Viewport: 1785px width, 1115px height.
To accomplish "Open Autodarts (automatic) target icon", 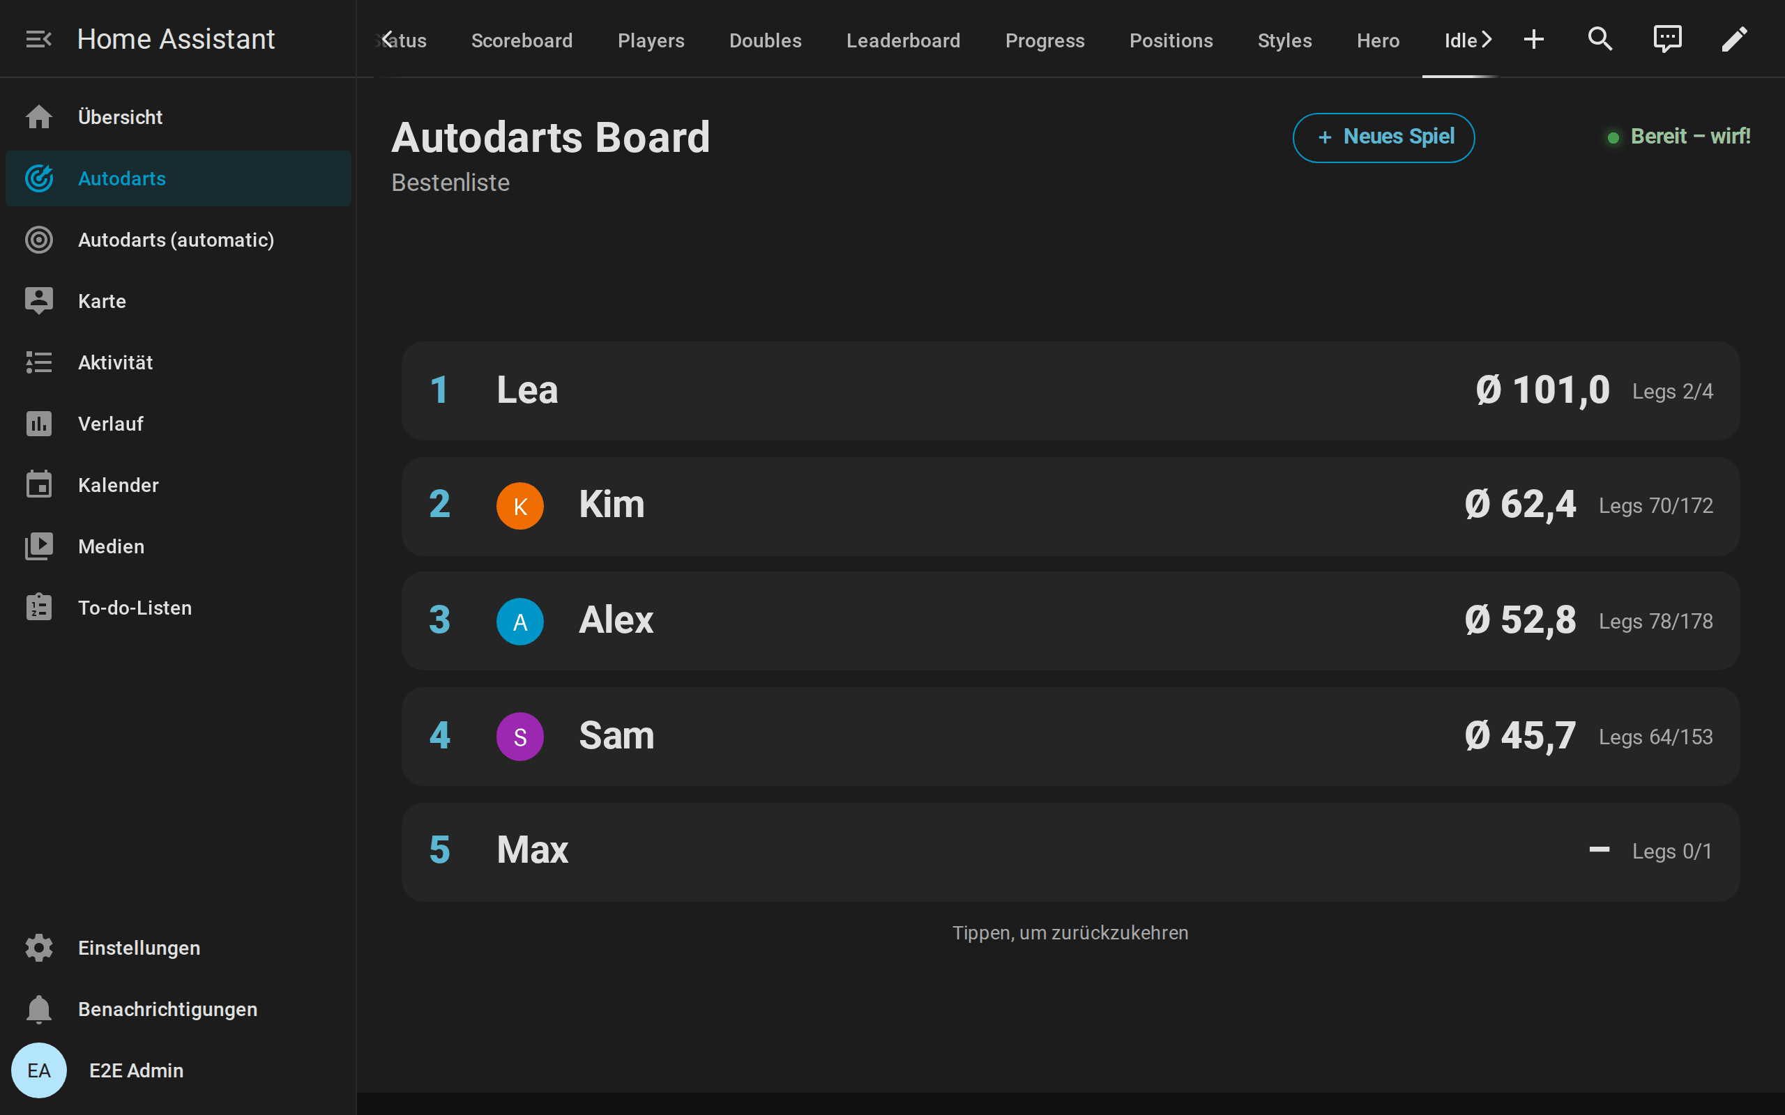I will [x=38, y=240].
